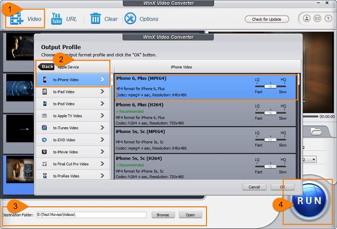This screenshot has width=337, height=229.
Task: Open Options wrench icon
Action: [x=130, y=18]
